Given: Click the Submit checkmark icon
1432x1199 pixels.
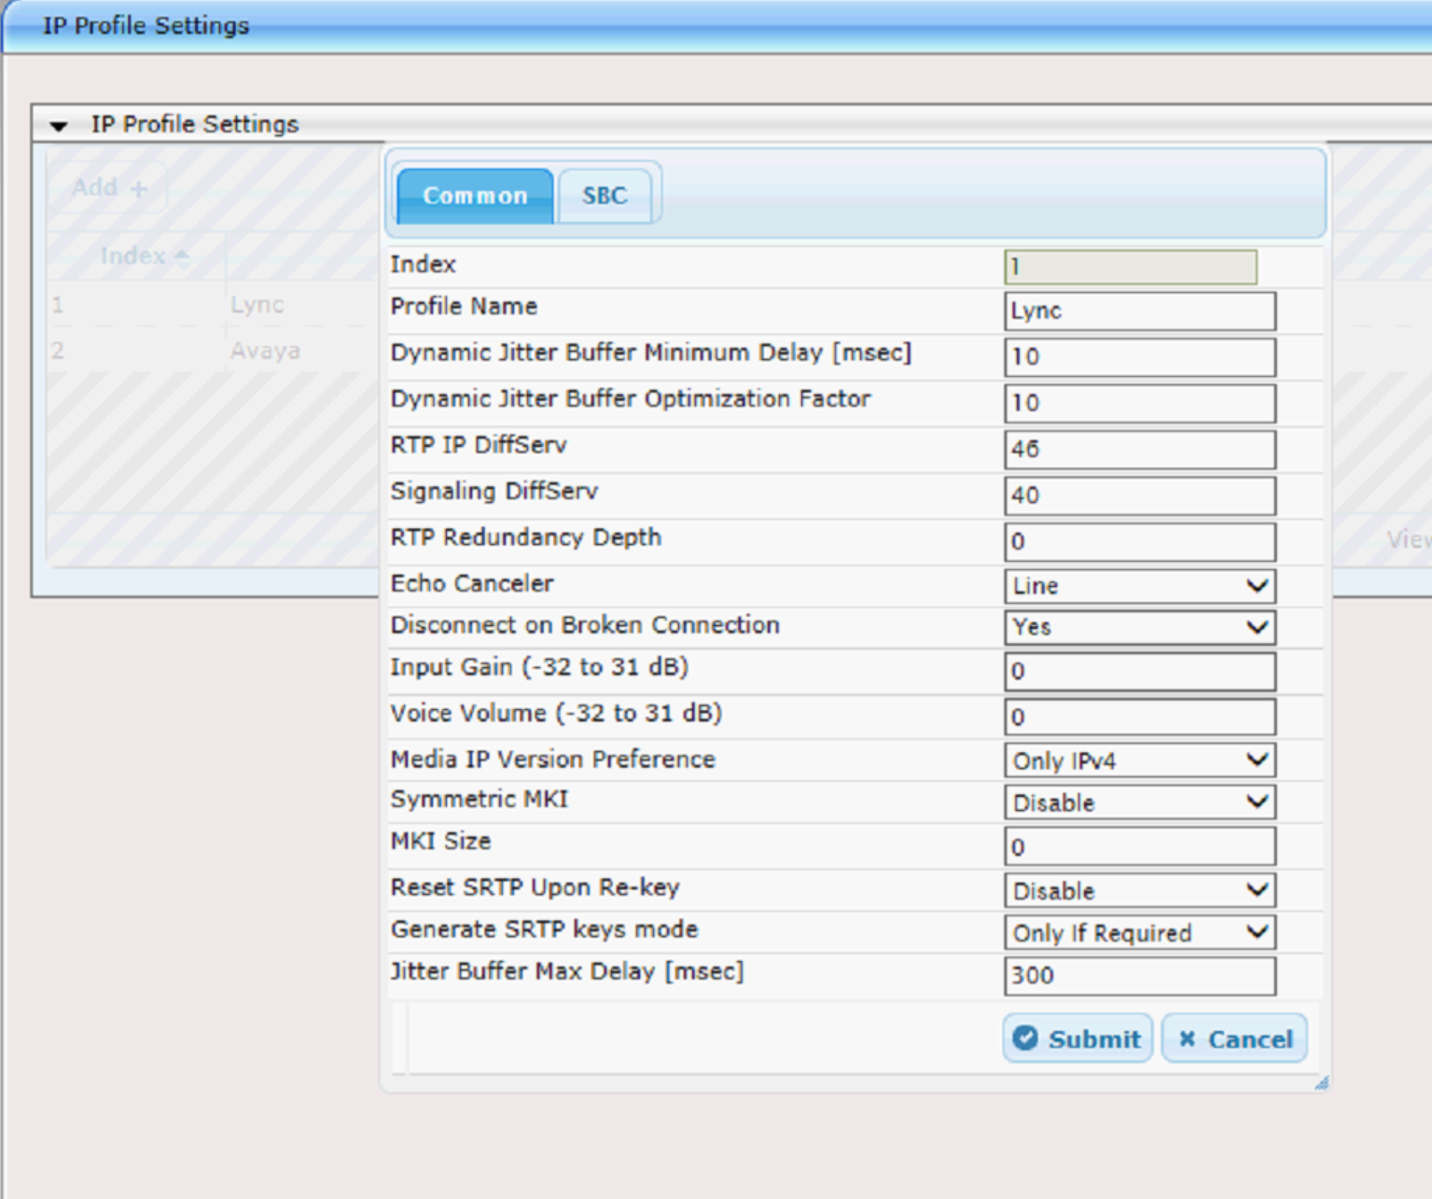Looking at the screenshot, I should click(x=1025, y=1038).
